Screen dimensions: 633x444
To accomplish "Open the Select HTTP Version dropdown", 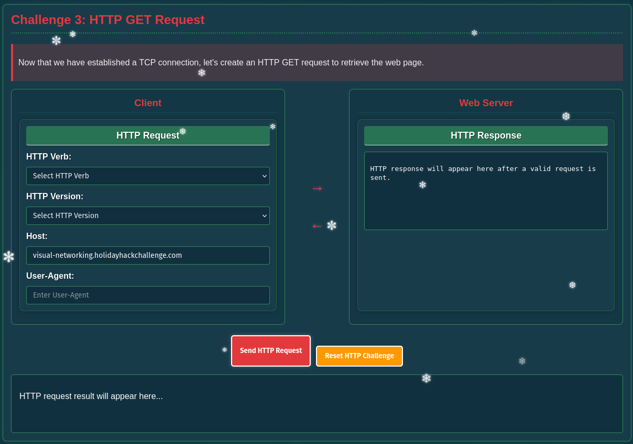I will [148, 215].
